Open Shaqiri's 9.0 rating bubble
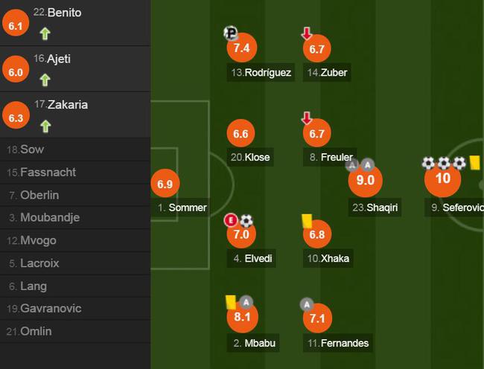484x369 pixels. 365,180
